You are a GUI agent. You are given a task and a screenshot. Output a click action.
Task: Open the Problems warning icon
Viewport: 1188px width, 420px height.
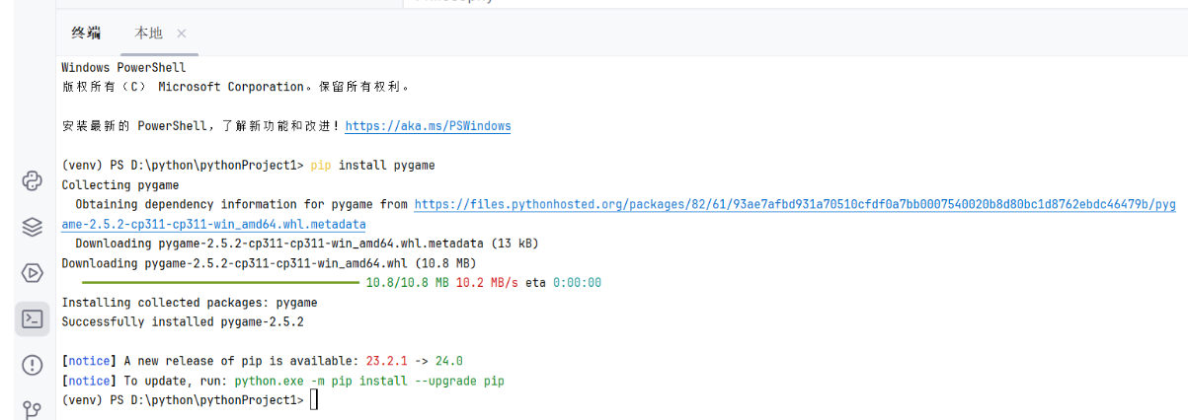(32, 365)
